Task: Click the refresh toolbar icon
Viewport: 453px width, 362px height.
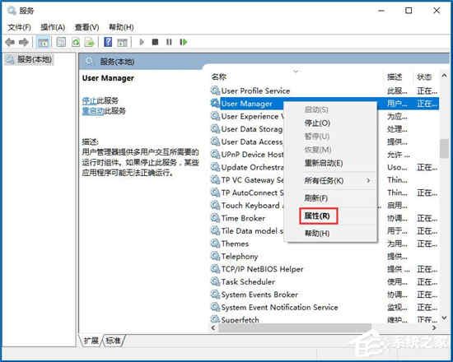Action: (x=76, y=43)
